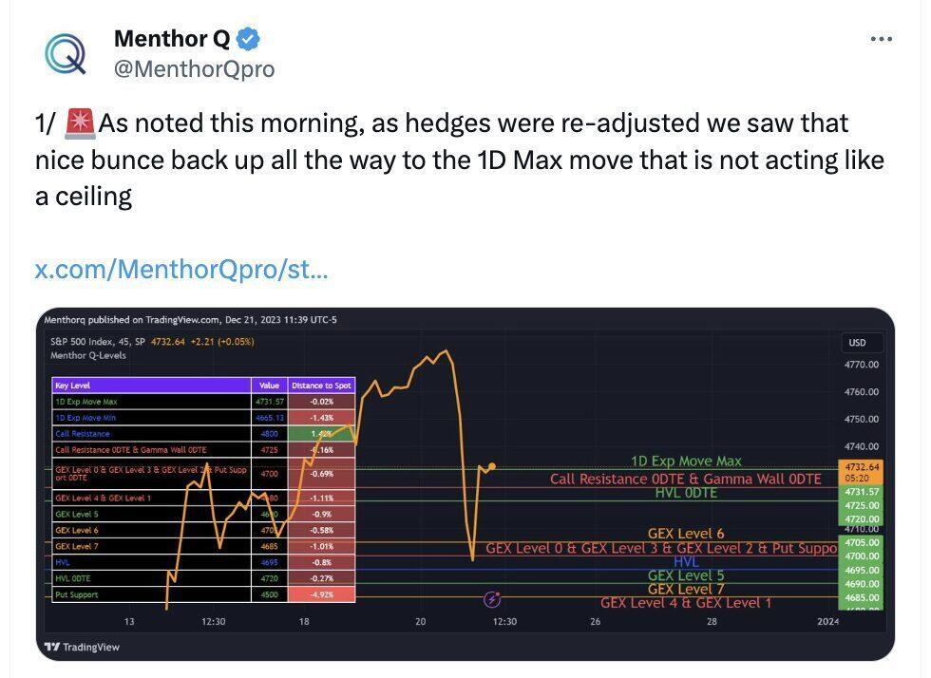Click the three-dot options icon on the tweet
The image size is (931, 678).
point(882,38)
